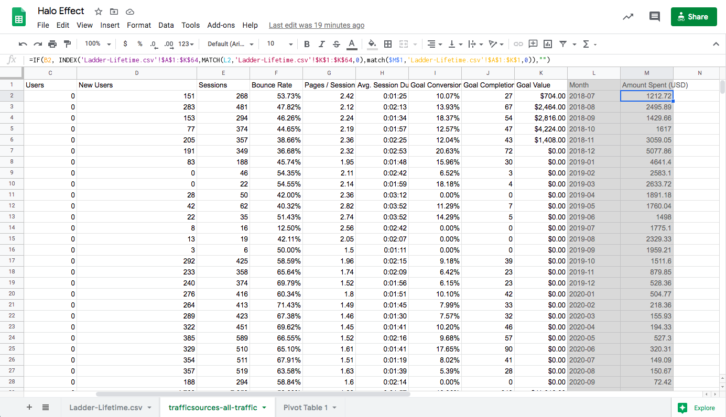This screenshot has height=417, width=726.
Task: Switch to Ladder-Lifetime.csv sheet tab
Action: click(x=106, y=408)
